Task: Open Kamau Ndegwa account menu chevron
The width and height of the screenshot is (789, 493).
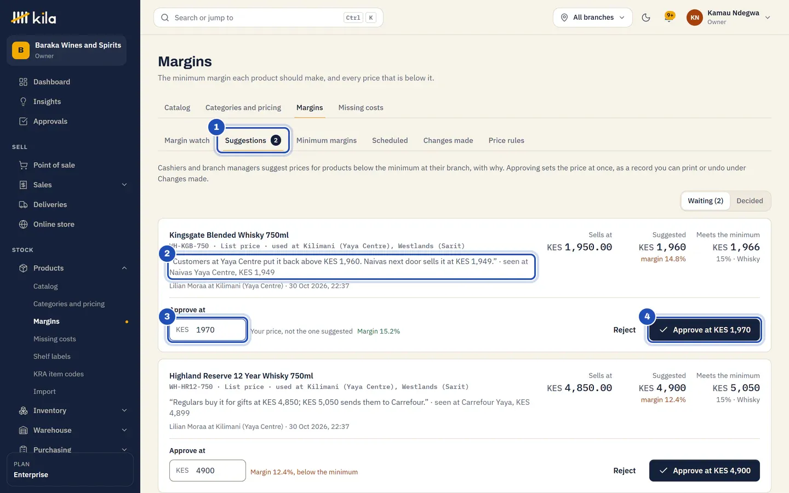Action: pyautogui.click(x=768, y=18)
